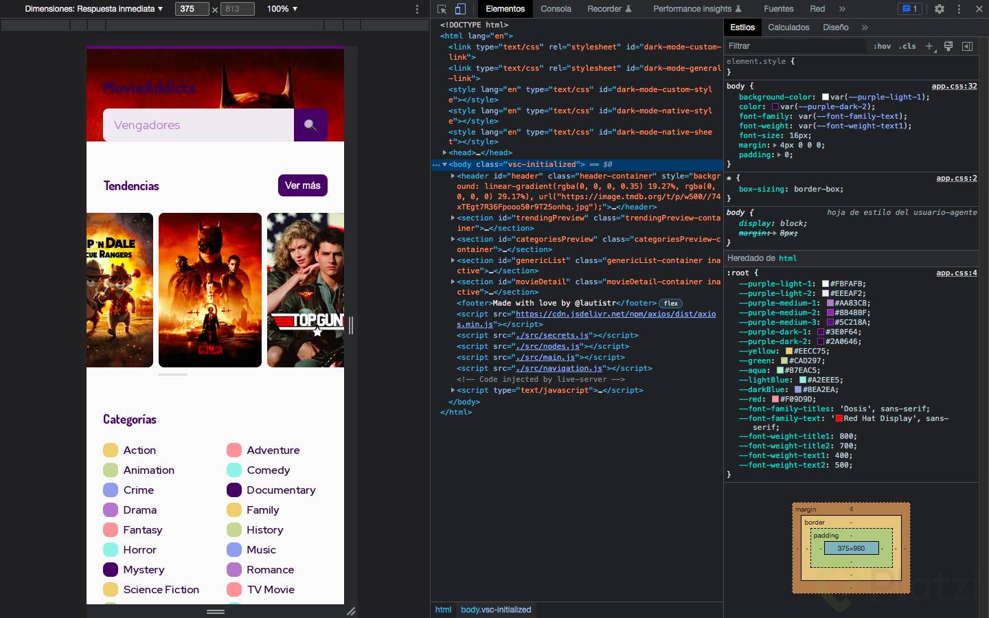
Task: Click the --red color swatch
Action: click(x=775, y=399)
